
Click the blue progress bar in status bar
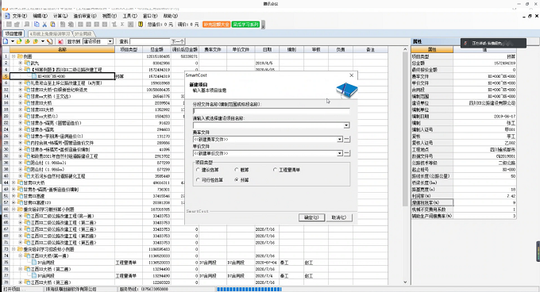click(249, 290)
